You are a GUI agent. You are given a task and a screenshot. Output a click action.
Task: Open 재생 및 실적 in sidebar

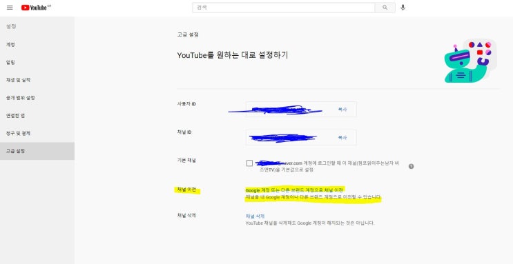point(37,80)
